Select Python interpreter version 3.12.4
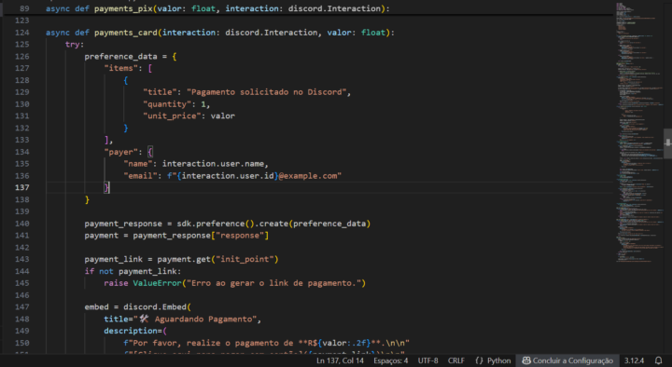Screen dimensions: 672x367 tap(634, 360)
